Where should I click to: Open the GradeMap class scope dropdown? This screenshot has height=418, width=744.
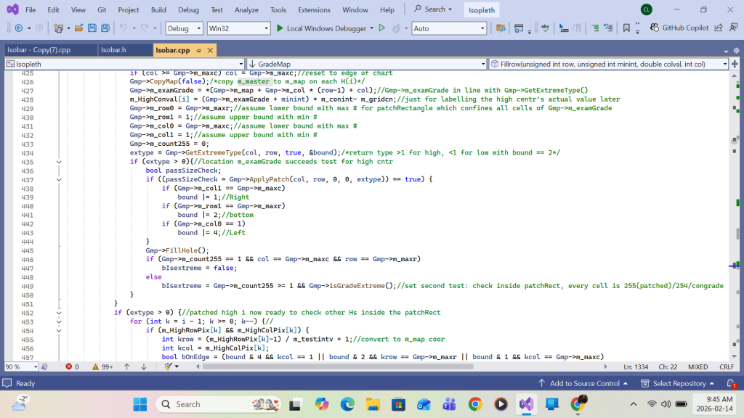click(365, 64)
